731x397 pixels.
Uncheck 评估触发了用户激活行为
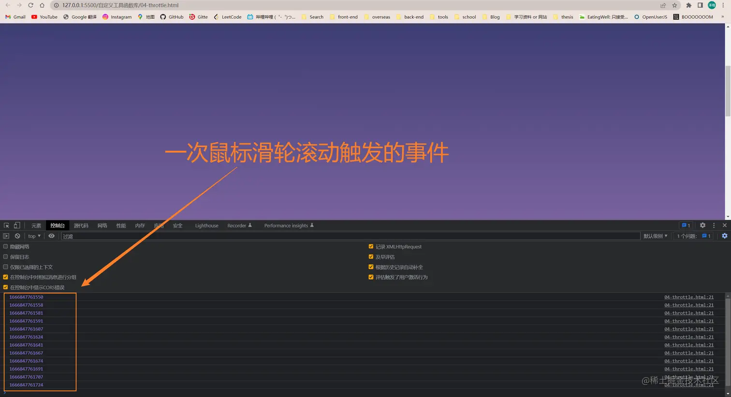click(371, 277)
